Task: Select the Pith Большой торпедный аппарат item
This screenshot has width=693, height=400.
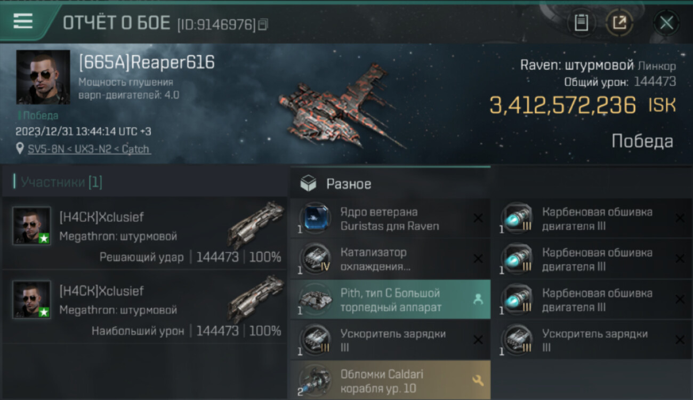Action: (x=390, y=300)
